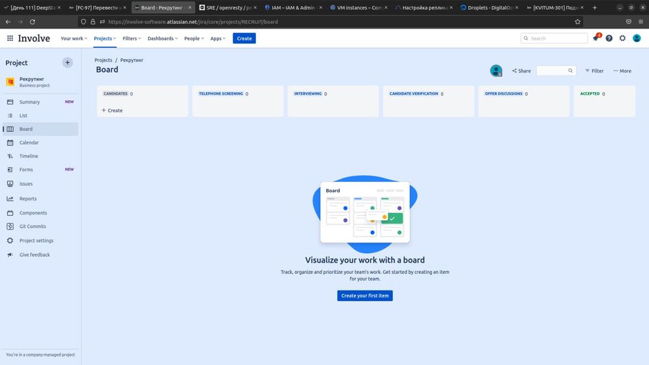Click the plus button next to Project
This screenshot has width=649, height=365.
coord(68,62)
